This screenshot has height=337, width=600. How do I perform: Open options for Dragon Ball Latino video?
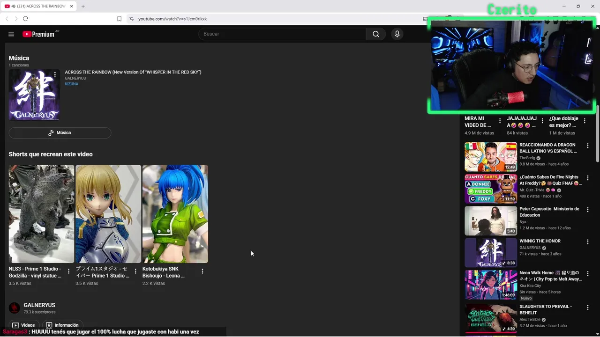point(588,146)
